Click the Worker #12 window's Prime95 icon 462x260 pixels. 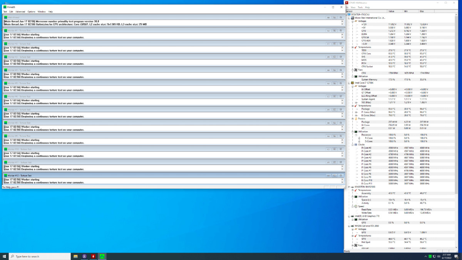[5, 176]
